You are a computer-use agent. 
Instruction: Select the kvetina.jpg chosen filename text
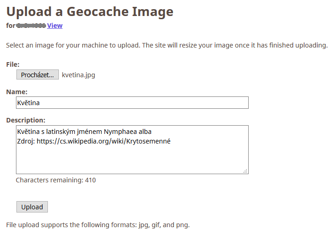[x=78, y=75]
